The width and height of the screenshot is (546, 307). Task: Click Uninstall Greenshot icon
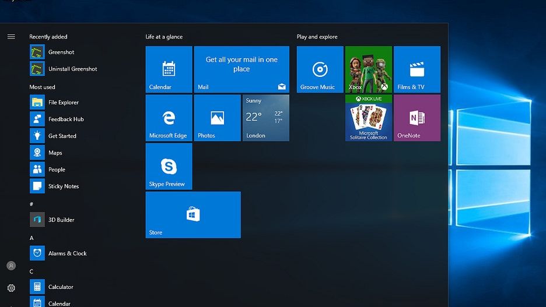37,69
